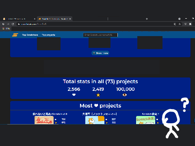Image resolution: width=195 pixels, height=146 pixels.
Task: Open the browser extensions puzzle icon
Action: (x=190, y=24)
